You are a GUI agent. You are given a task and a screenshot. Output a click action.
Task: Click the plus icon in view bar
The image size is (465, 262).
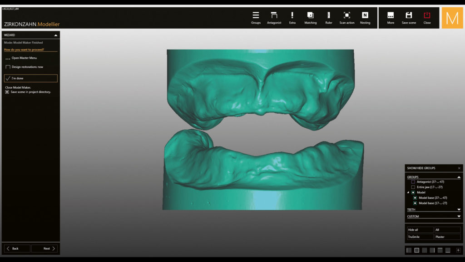(458, 250)
